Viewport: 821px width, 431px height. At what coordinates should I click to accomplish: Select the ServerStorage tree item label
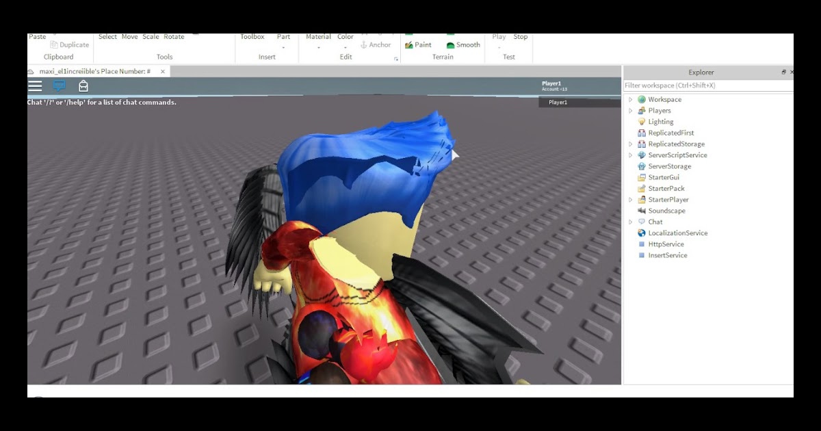coord(670,166)
